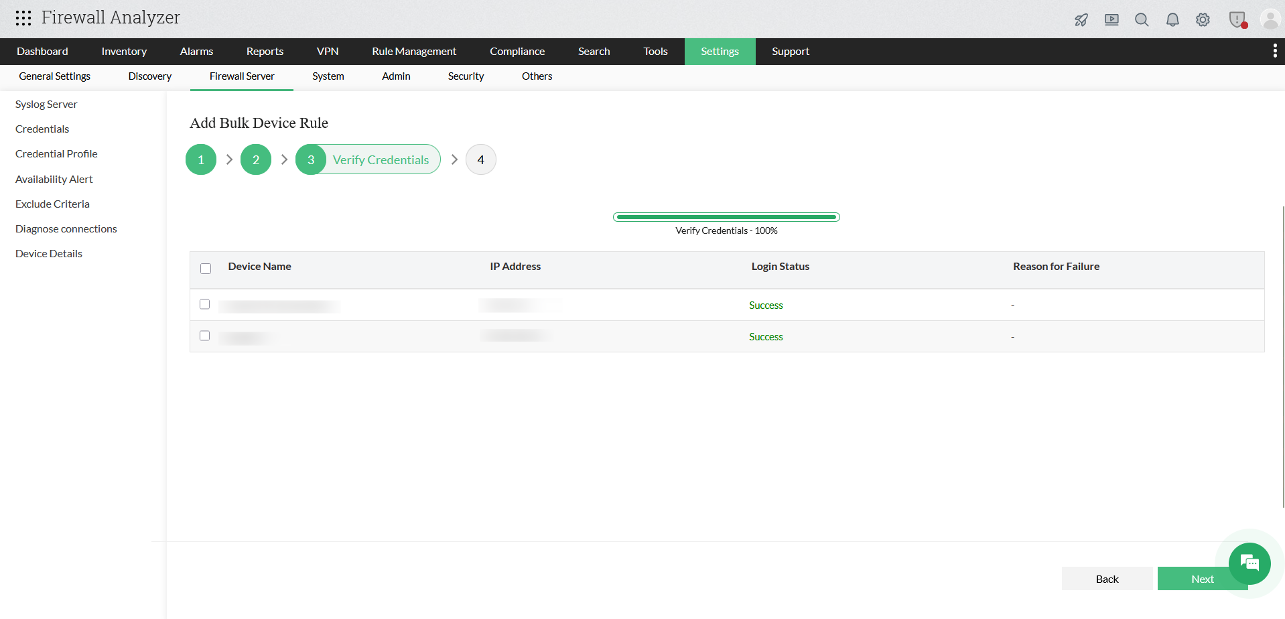Screen dimensions: 1285x619
Task: Select Credential Profile in sidebar
Action: click(56, 154)
